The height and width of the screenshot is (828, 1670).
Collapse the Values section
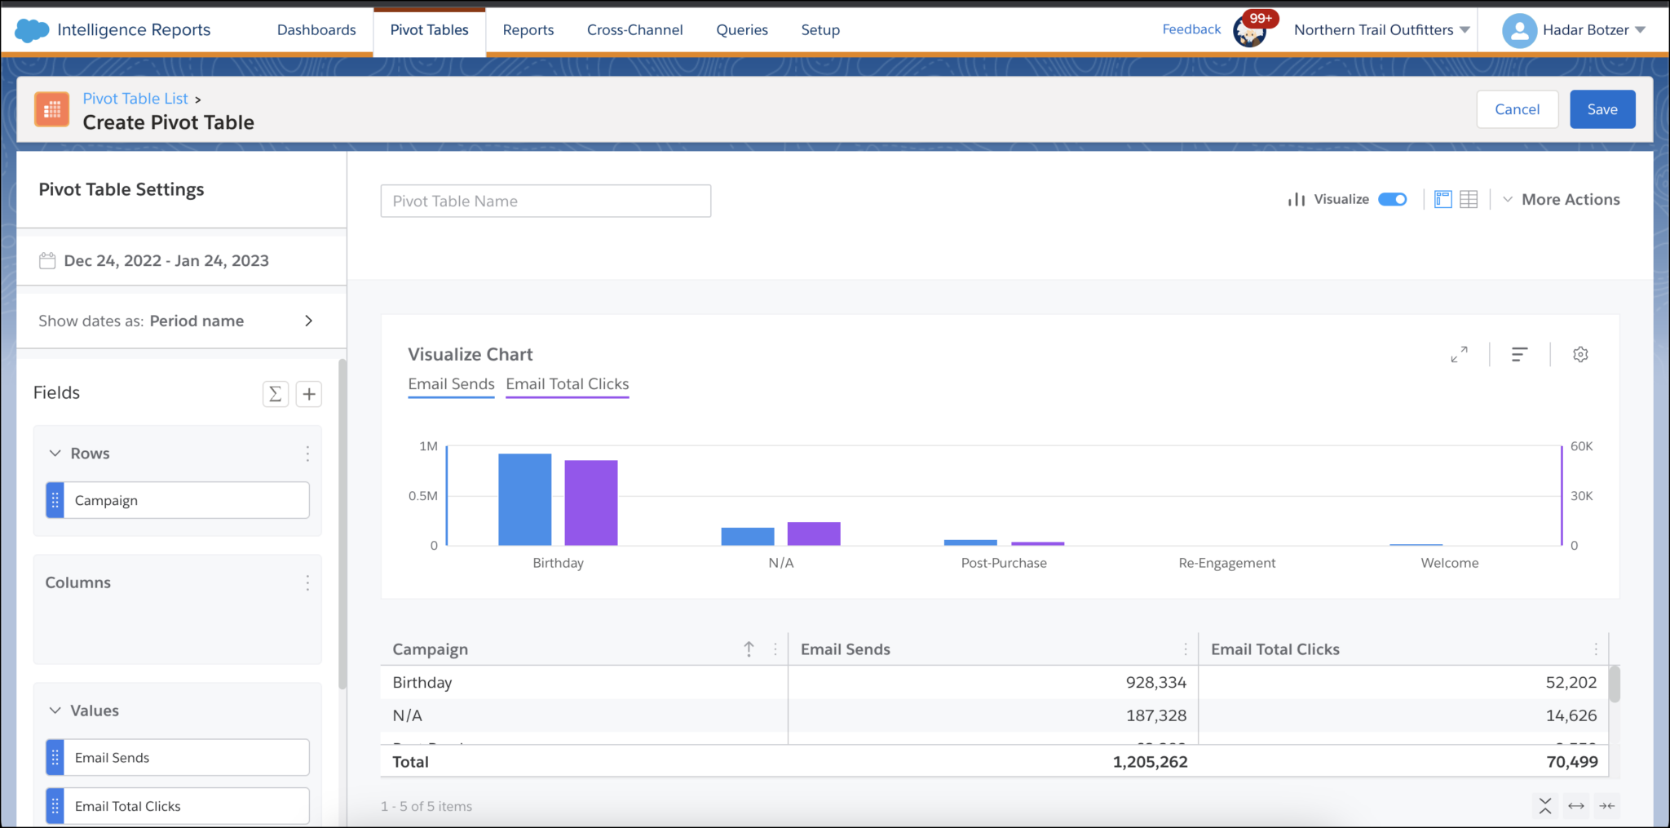pyautogui.click(x=54, y=710)
